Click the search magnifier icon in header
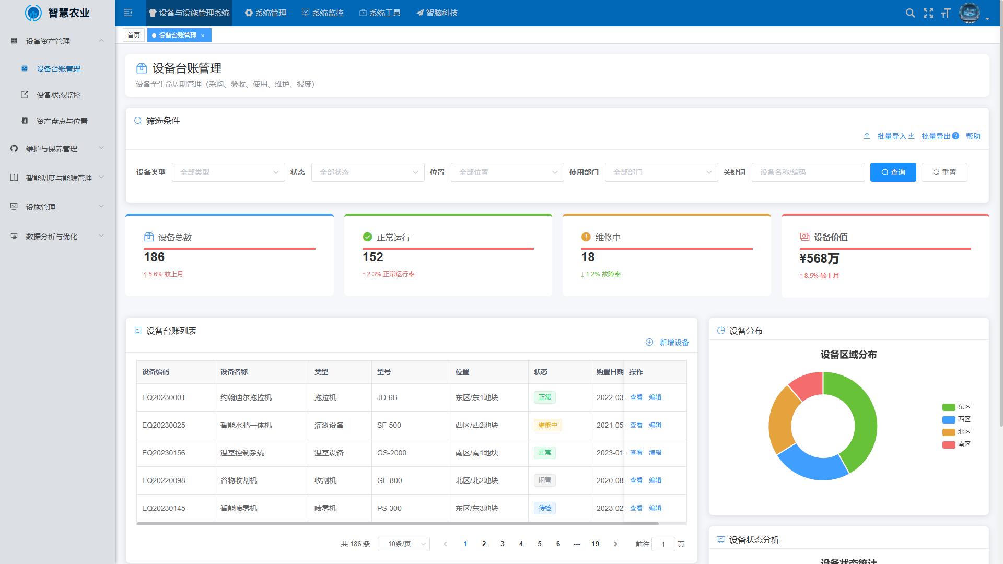The image size is (1003, 564). (x=910, y=13)
